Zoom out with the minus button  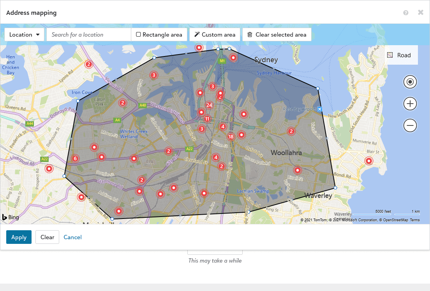[x=410, y=125]
